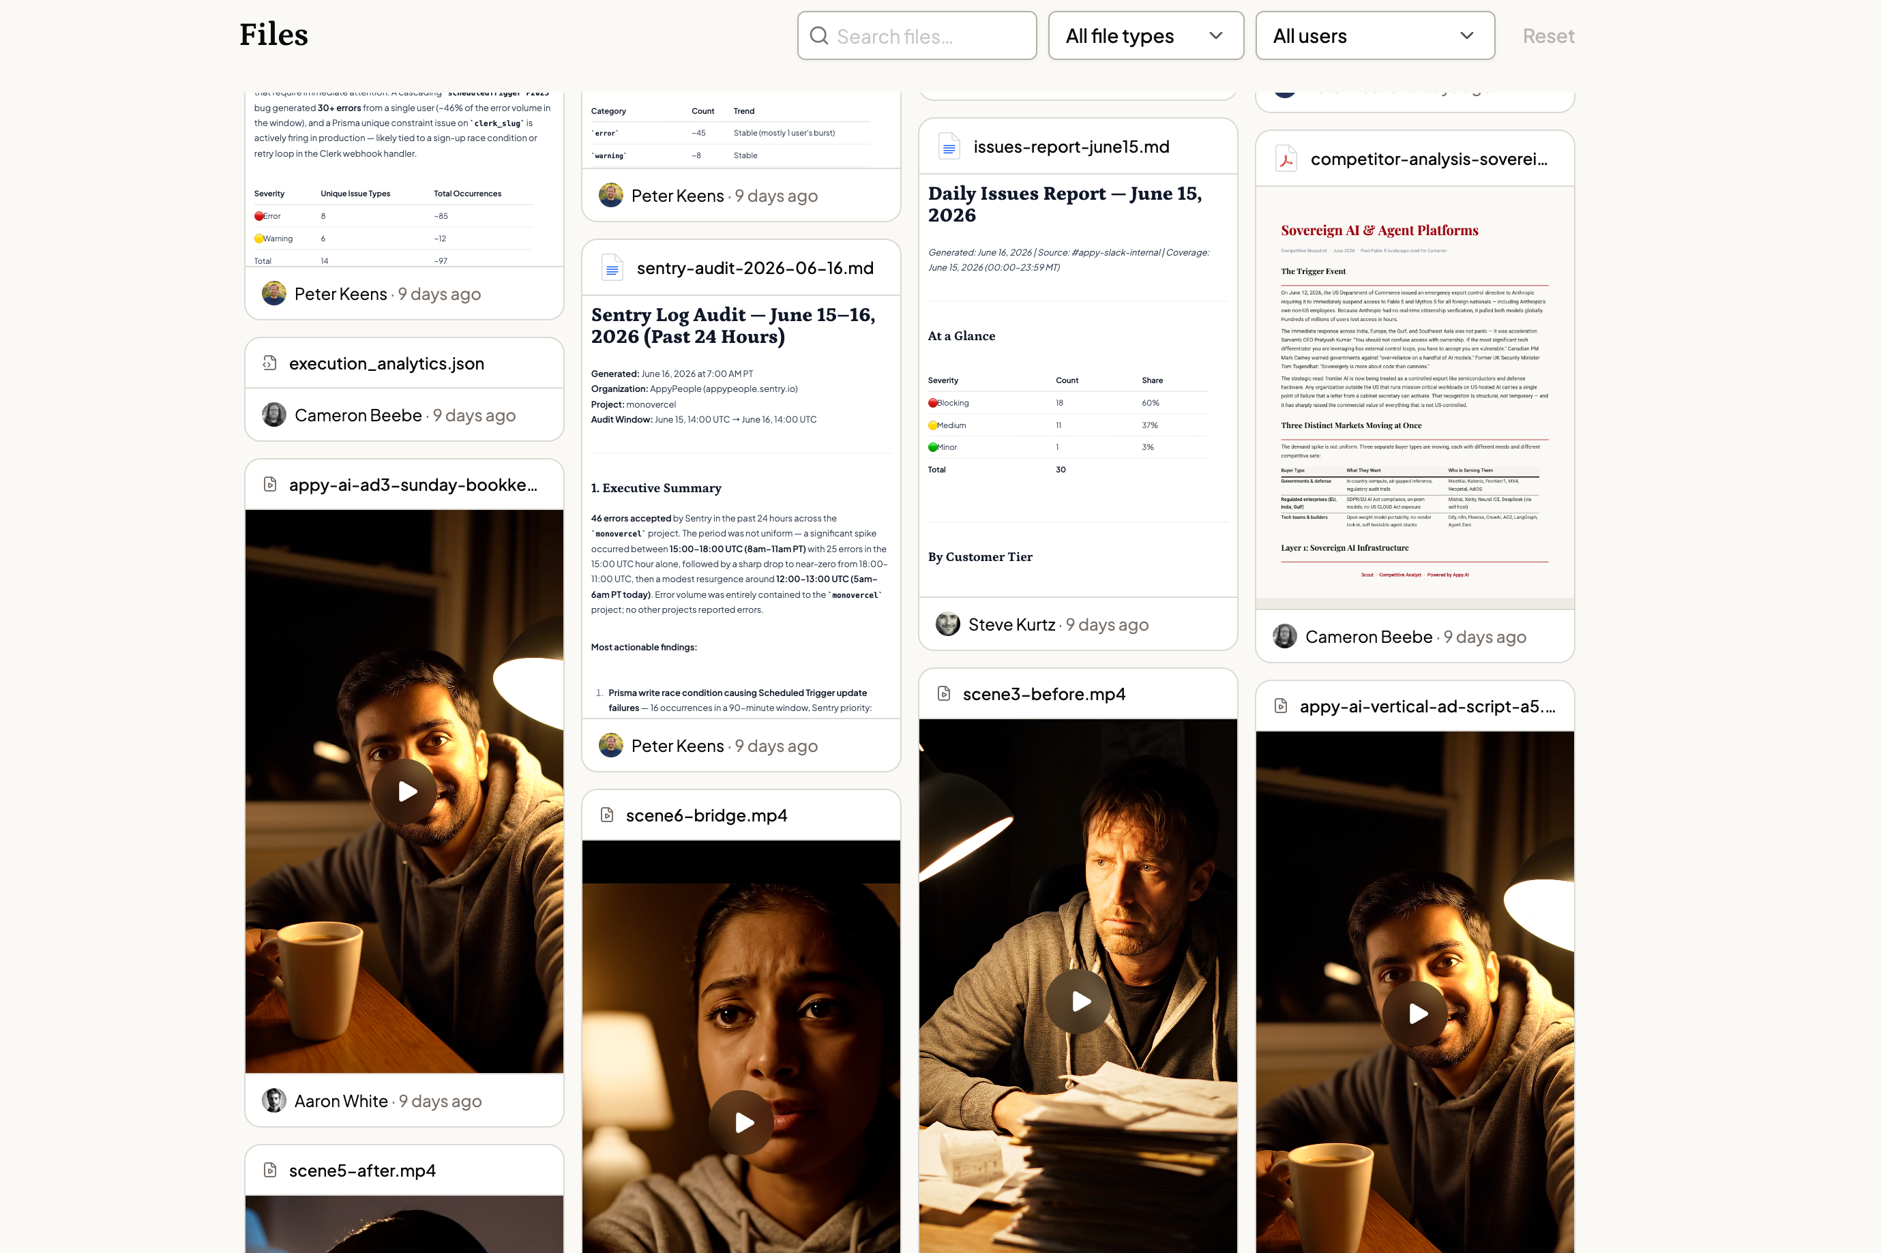
Task: Click Peter Keens name under sentry-audit-2026-06-16.md
Action: coord(677,746)
